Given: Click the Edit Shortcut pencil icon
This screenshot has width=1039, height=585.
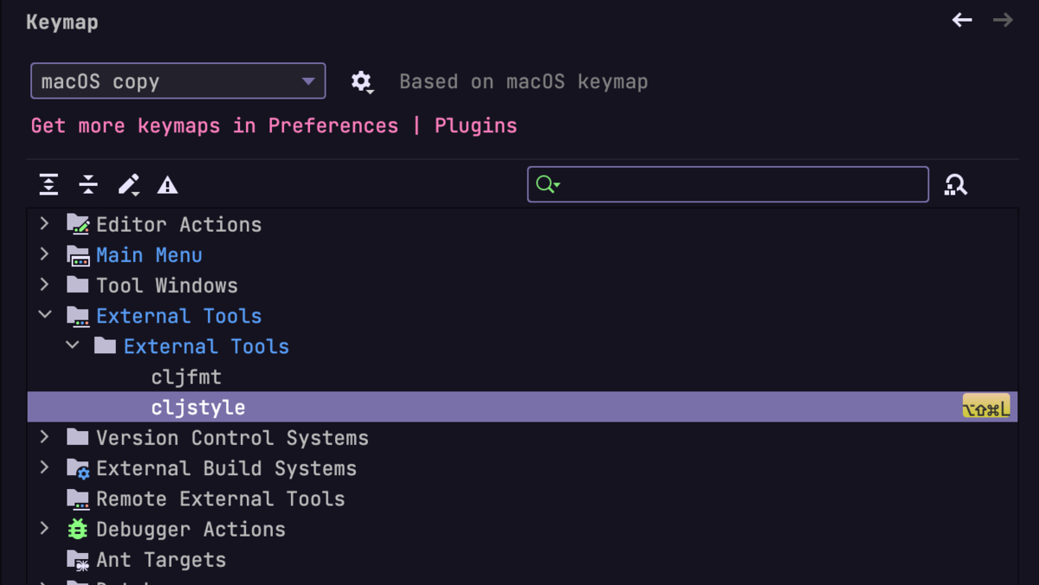Looking at the screenshot, I should click(128, 184).
